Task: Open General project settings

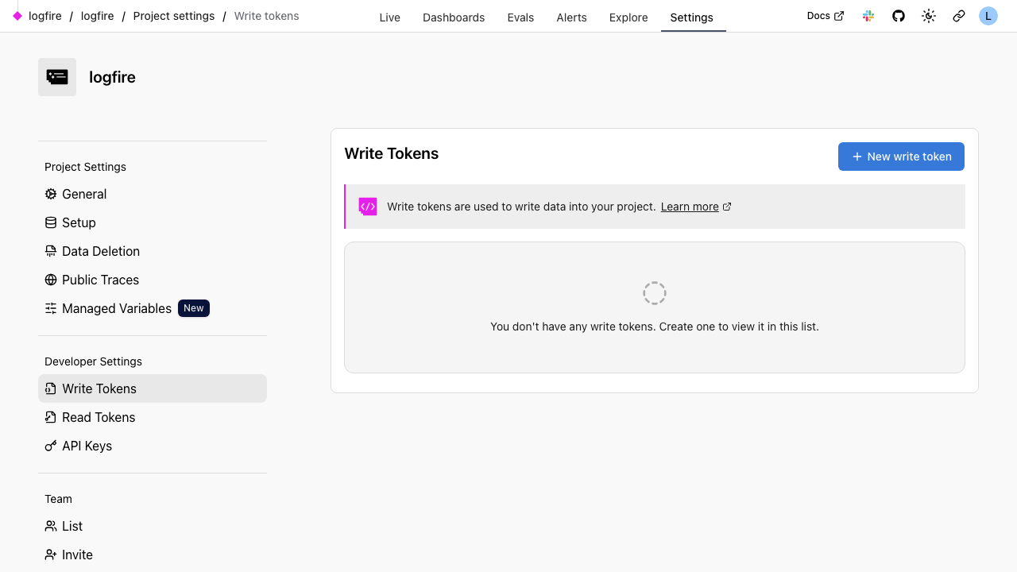Action: 83,194
